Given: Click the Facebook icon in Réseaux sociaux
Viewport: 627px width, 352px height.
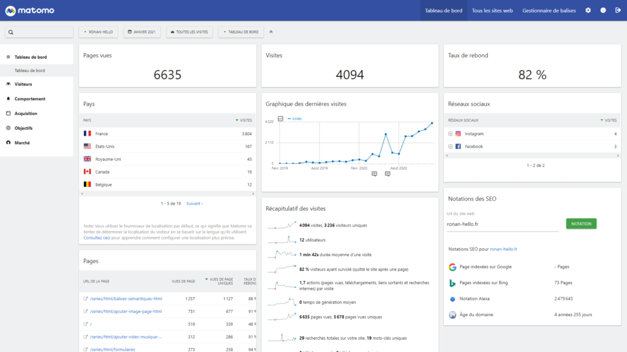Looking at the screenshot, I should click(459, 146).
